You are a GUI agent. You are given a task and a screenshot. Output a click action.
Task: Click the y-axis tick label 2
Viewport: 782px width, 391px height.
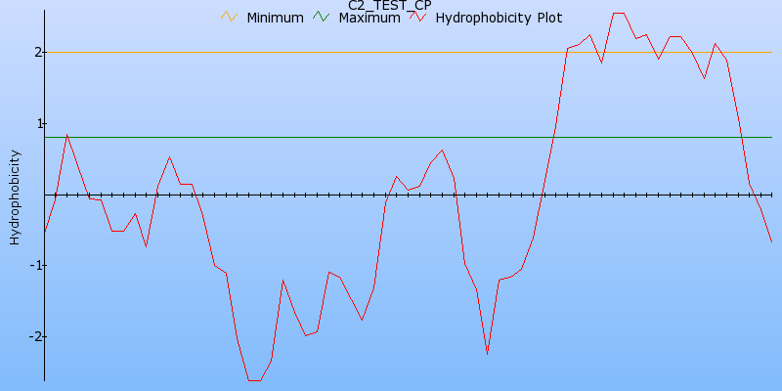[38, 53]
